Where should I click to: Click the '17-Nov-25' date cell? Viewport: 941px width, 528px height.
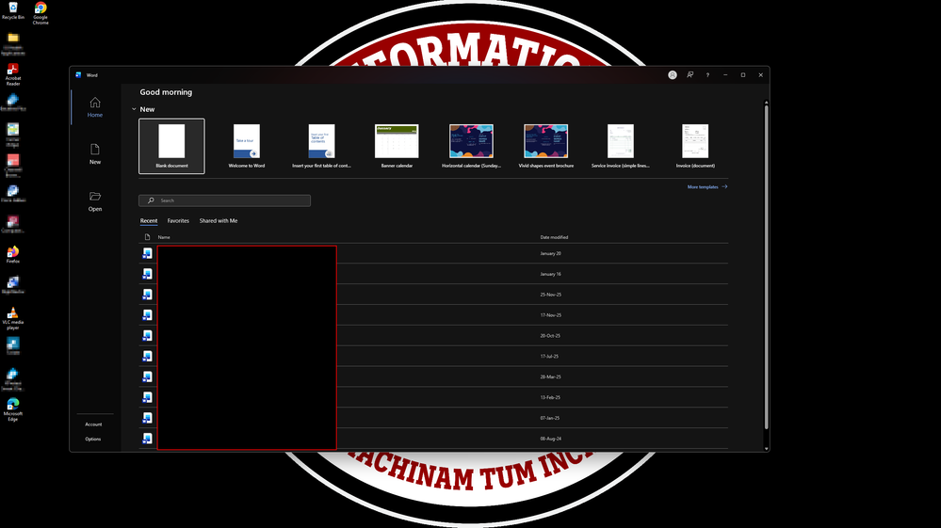pyautogui.click(x=550, y=315)
